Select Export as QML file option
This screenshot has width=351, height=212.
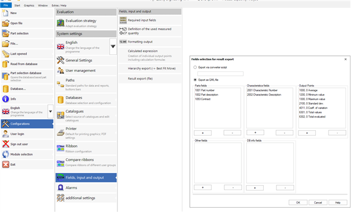click(x=195, y=80)
